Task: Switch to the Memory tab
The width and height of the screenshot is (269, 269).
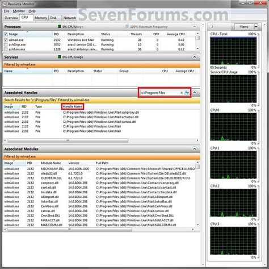Action: [41, 18]
